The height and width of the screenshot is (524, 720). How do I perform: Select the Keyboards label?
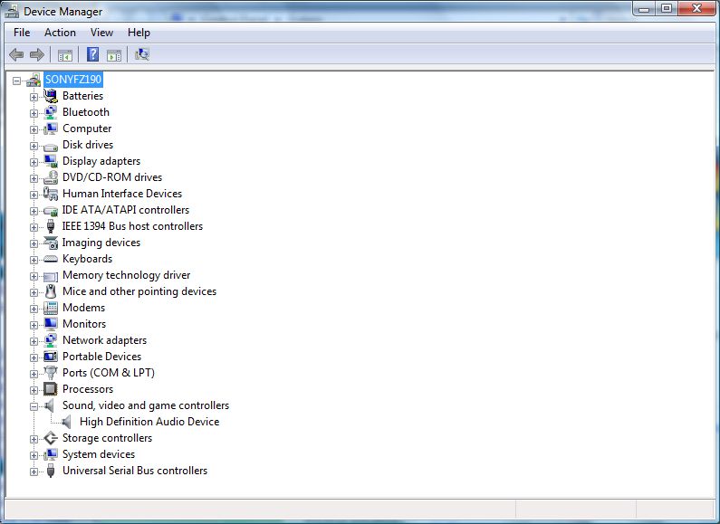87,259
